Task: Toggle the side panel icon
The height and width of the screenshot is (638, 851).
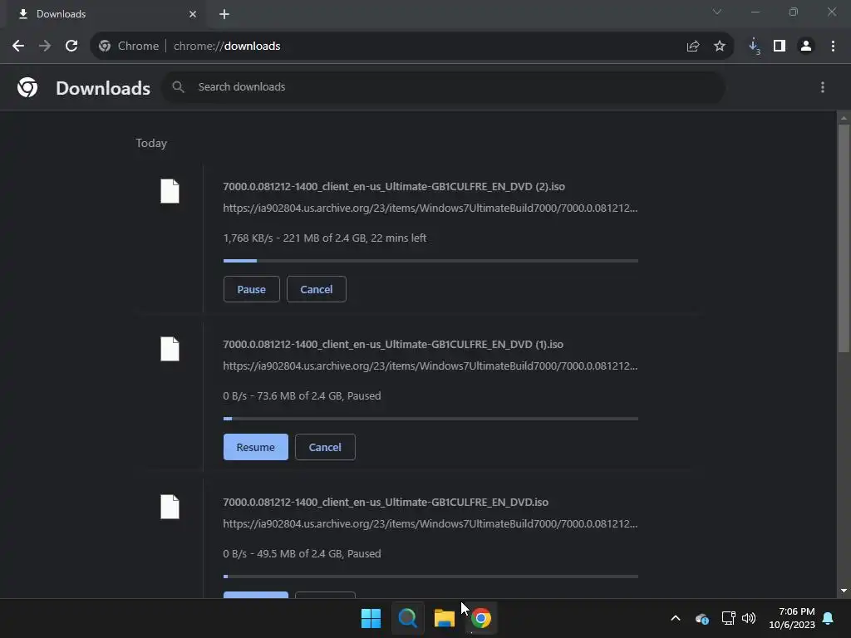Action: click(x=780, y=47)
